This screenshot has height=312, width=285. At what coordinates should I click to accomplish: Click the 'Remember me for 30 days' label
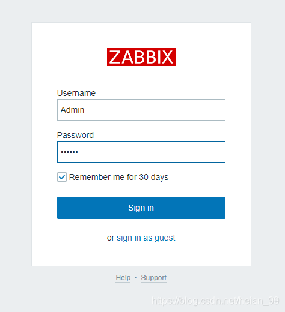pyautogui.click(x=118, y=177)
